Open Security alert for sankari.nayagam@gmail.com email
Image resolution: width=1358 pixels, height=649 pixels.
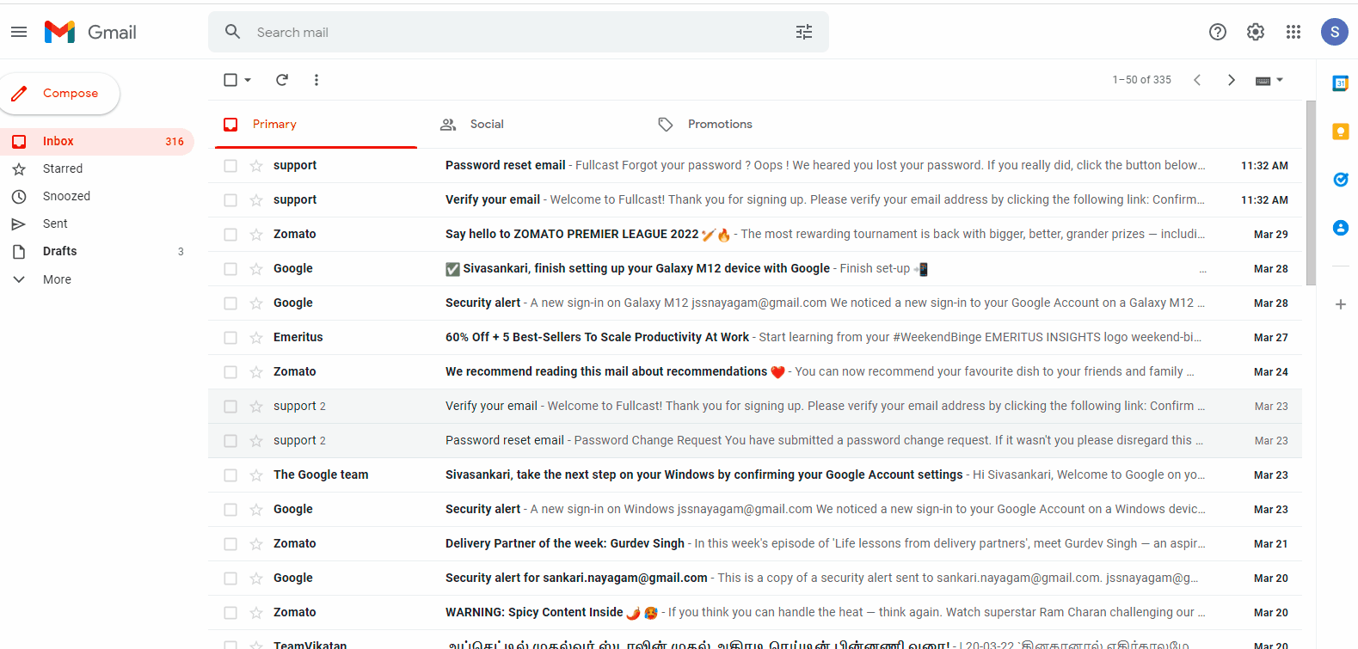coord(755,579)
